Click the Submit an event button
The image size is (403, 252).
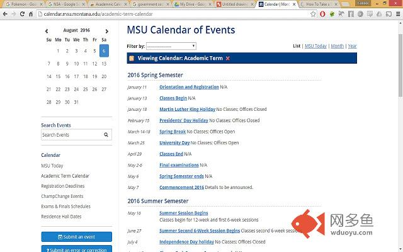[x=77, y=237]
